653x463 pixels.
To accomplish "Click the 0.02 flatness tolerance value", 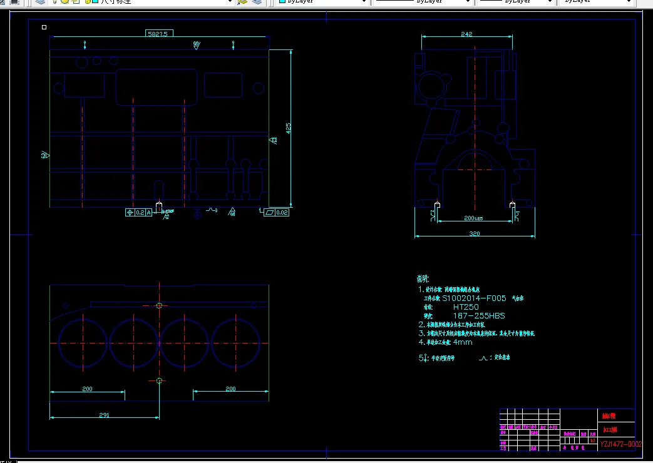I will tap(282, 212).
